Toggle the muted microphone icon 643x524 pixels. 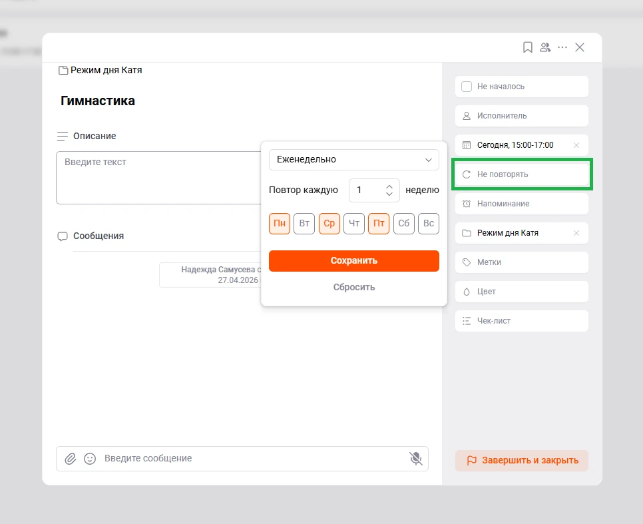(x=415, y=459)
